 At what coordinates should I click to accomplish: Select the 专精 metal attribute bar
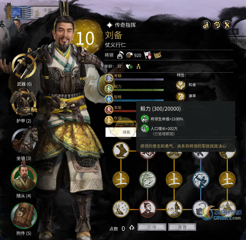134,78
